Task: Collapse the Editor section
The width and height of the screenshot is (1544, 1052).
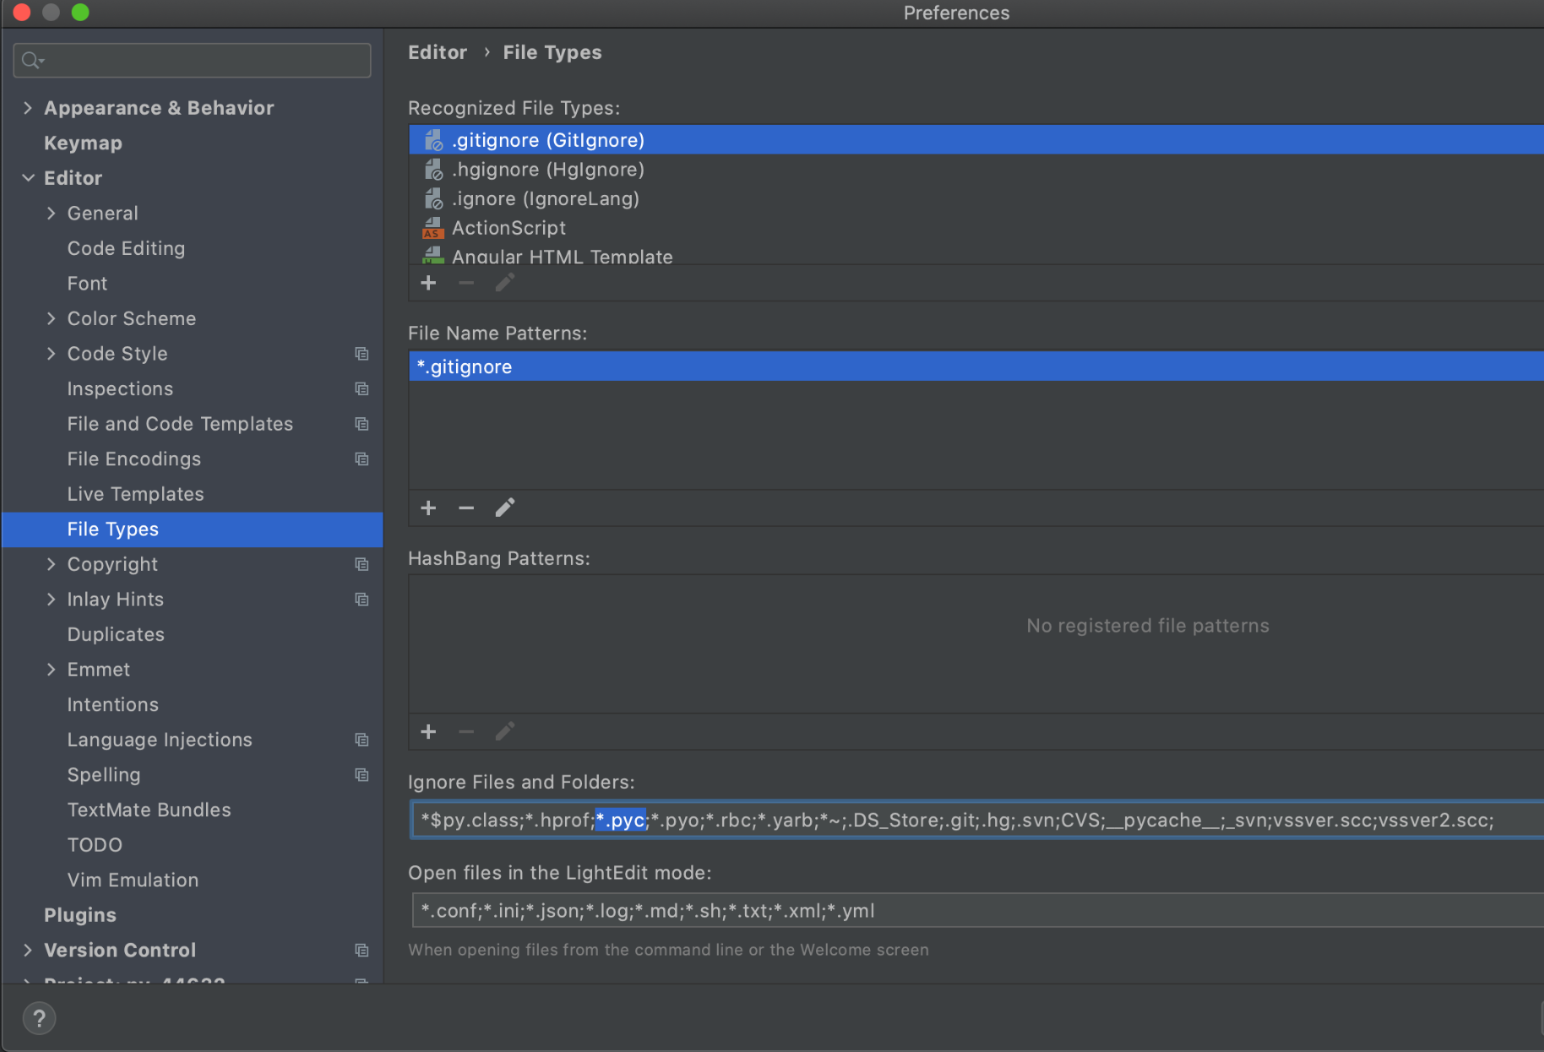Action: click(28, 177)
